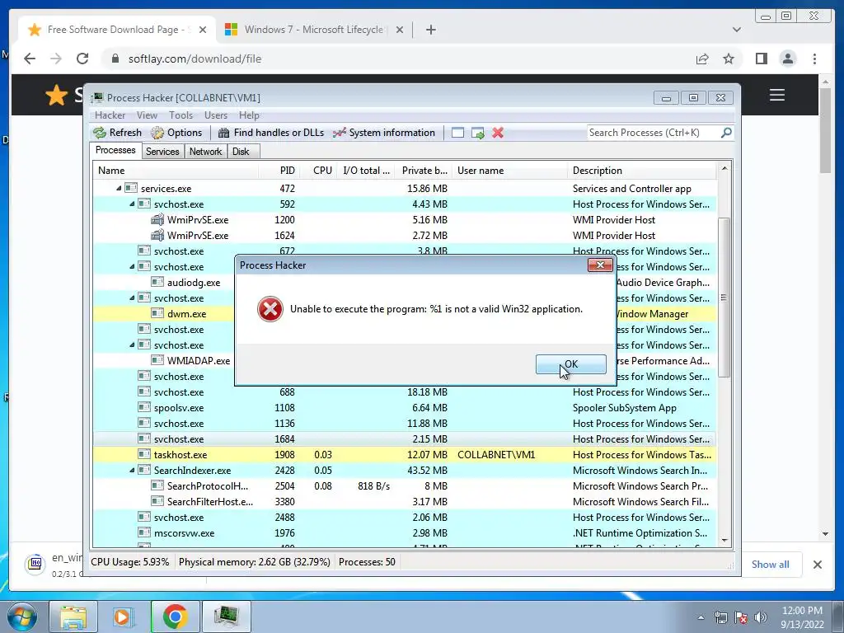Open the Windows Start menu
This screenshot has height=633, width=844.
pos(22,617)
